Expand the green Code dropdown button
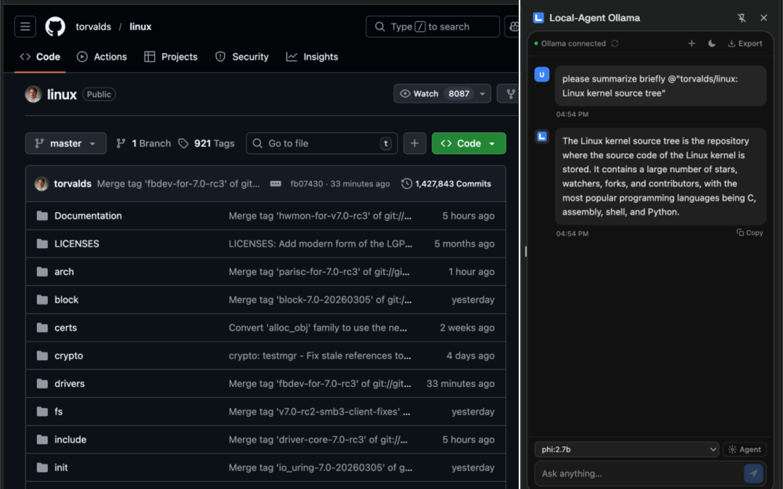Screen dimensions: 783x489 [x=469, y=144]
